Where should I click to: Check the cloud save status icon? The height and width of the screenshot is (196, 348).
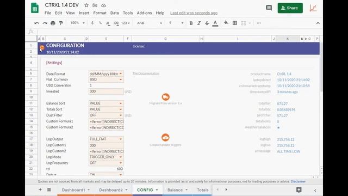coord(103,5)
